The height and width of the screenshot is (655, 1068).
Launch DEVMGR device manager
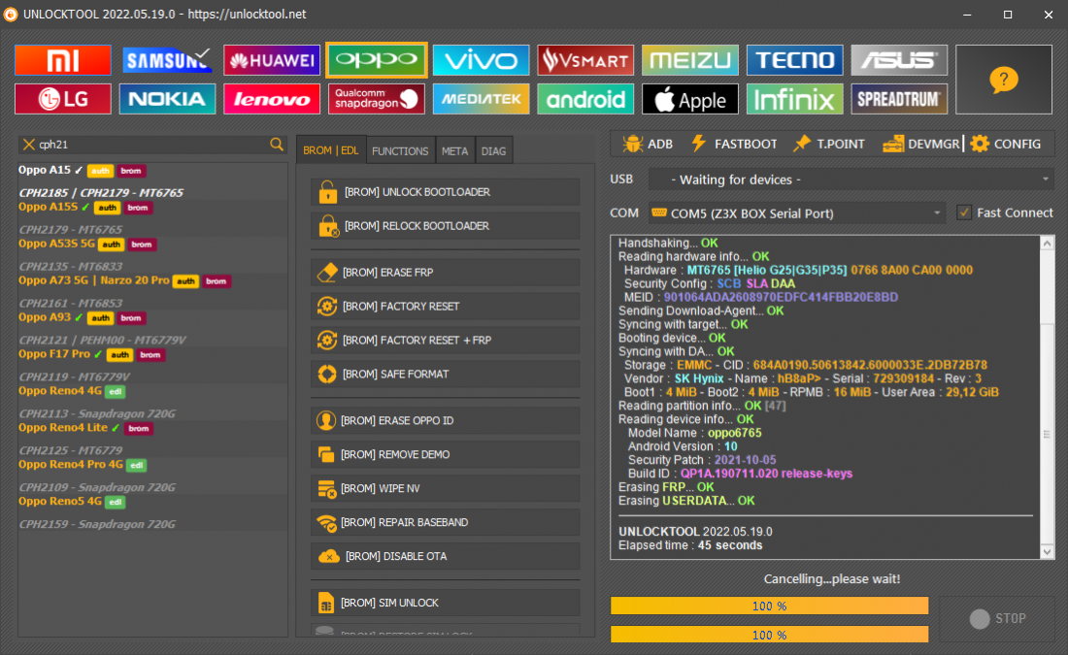920,144
